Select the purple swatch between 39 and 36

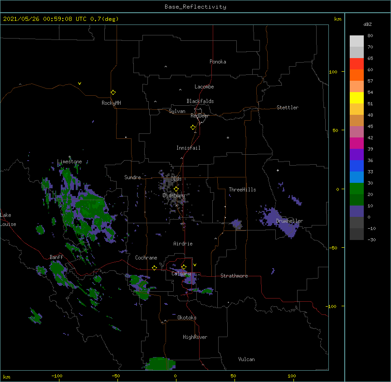357,155
